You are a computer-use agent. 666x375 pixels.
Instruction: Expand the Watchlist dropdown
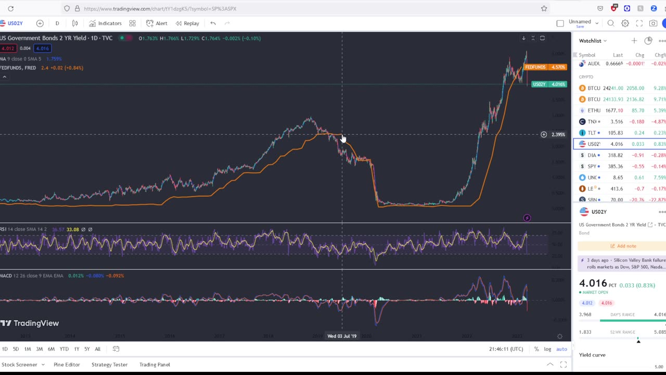593,41
